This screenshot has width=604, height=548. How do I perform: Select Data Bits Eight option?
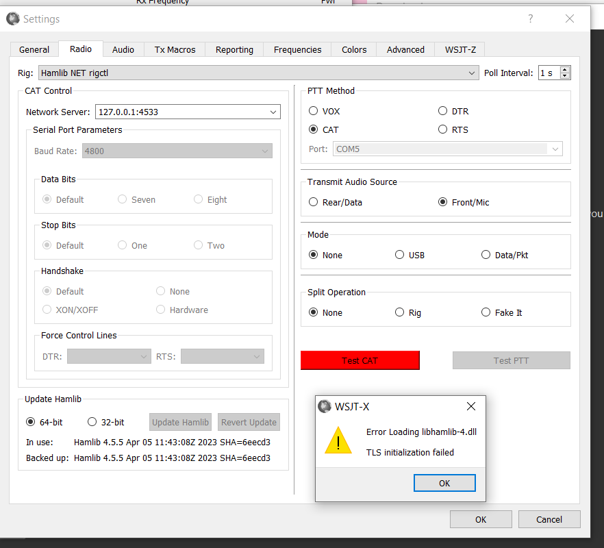point(210,199)
